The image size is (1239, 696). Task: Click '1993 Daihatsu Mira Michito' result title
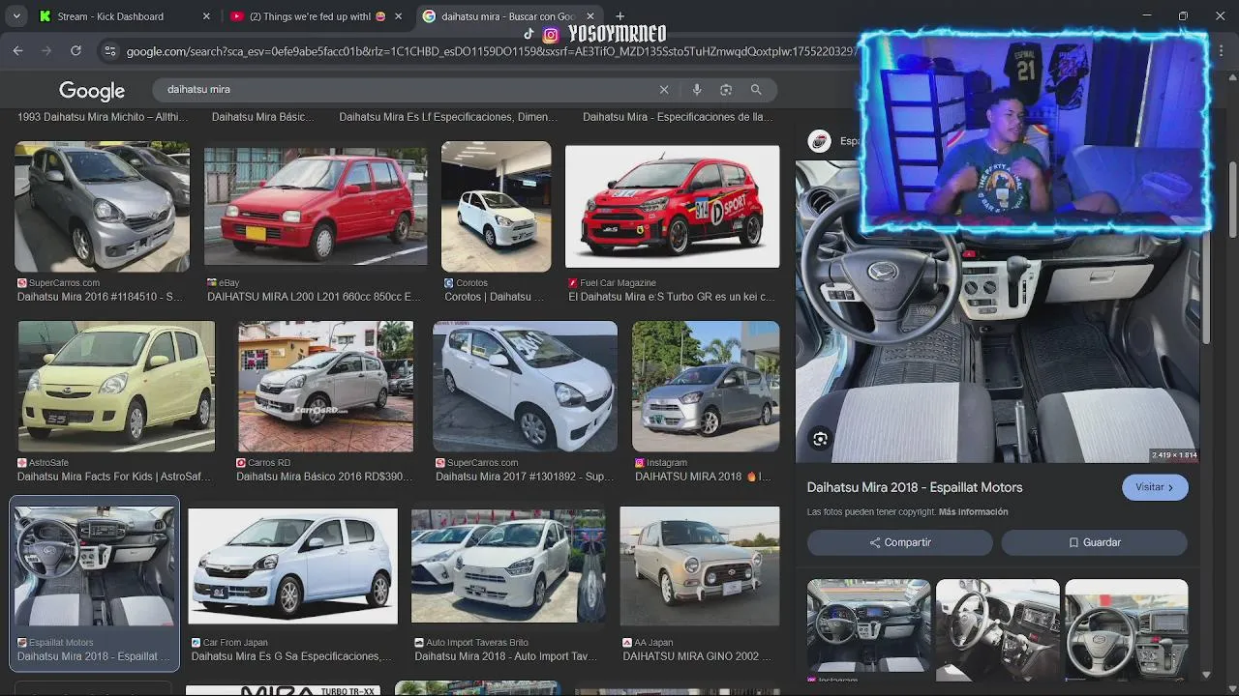click(103, 117)
